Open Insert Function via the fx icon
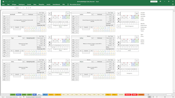 27,8
